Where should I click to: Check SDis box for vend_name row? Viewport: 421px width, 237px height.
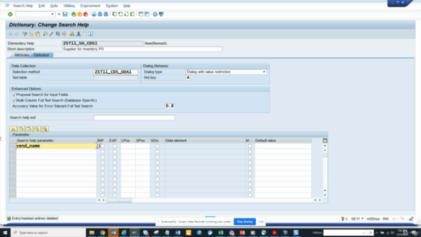click(157, 146)
